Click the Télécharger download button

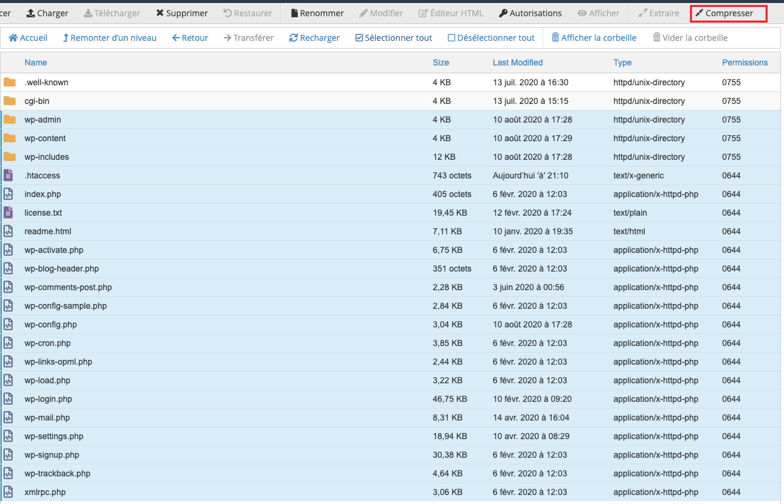[112, 13]
